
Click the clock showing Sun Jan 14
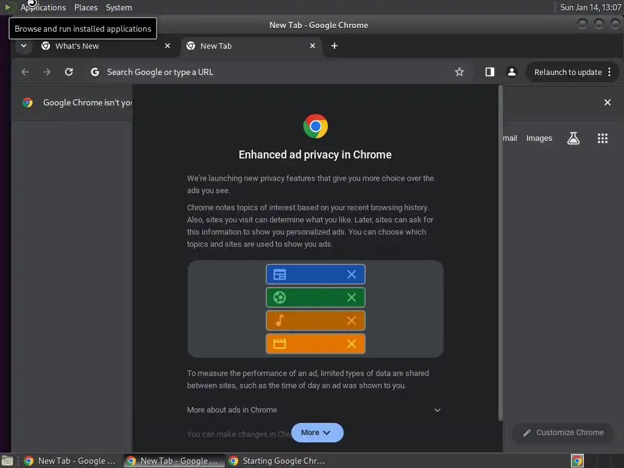(590, 7)
